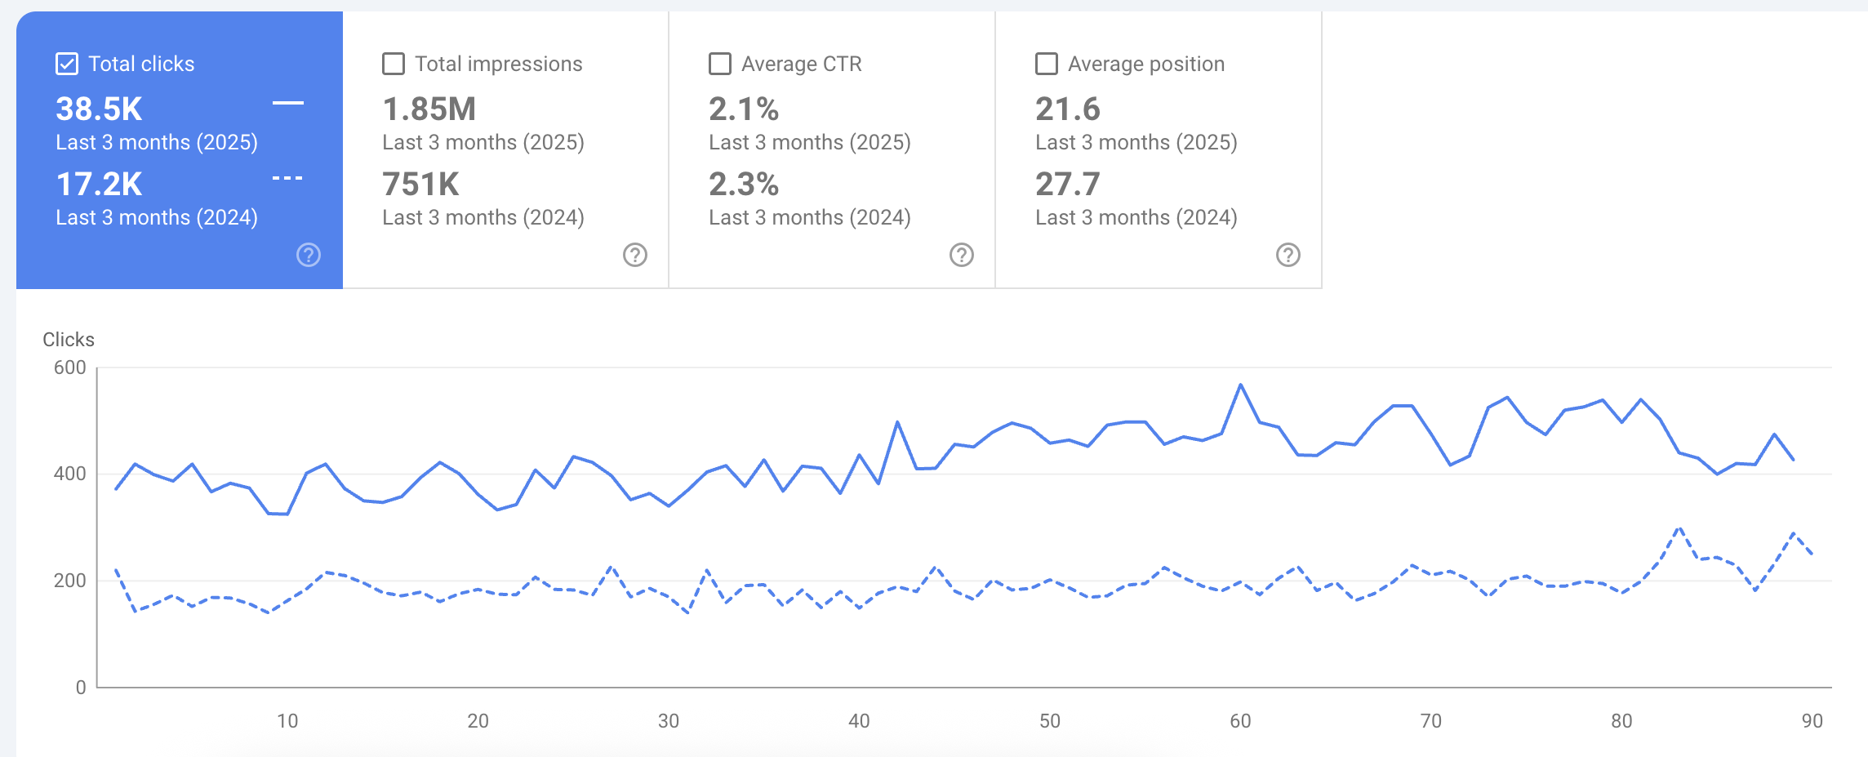Enable the Total impressions checkbox
The image size is (1868, 757).
[394, 64]
